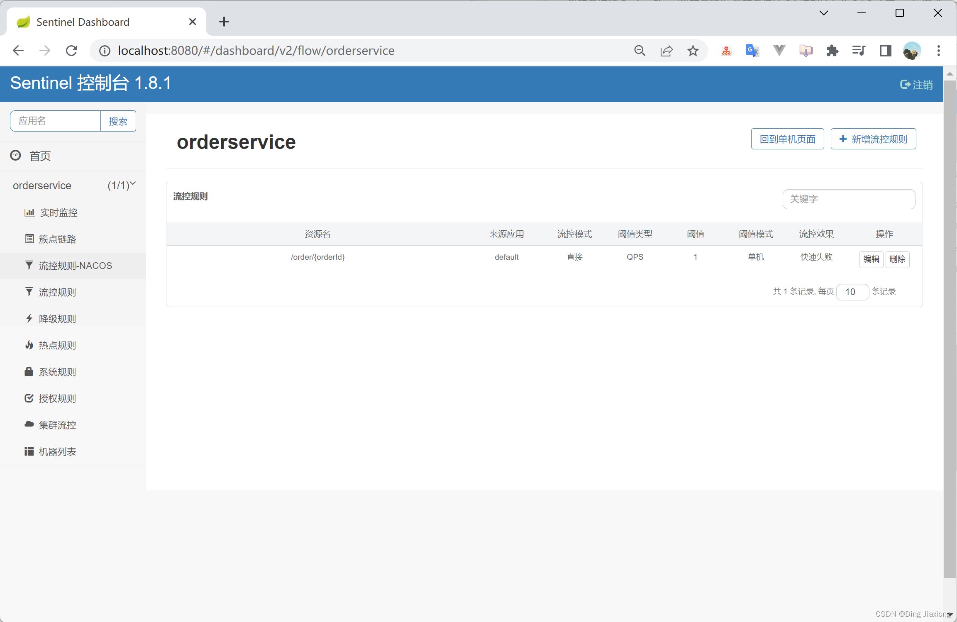Click the browser address bar URL
The height and width of the screenshot is (622, 957).
(256, 51)
